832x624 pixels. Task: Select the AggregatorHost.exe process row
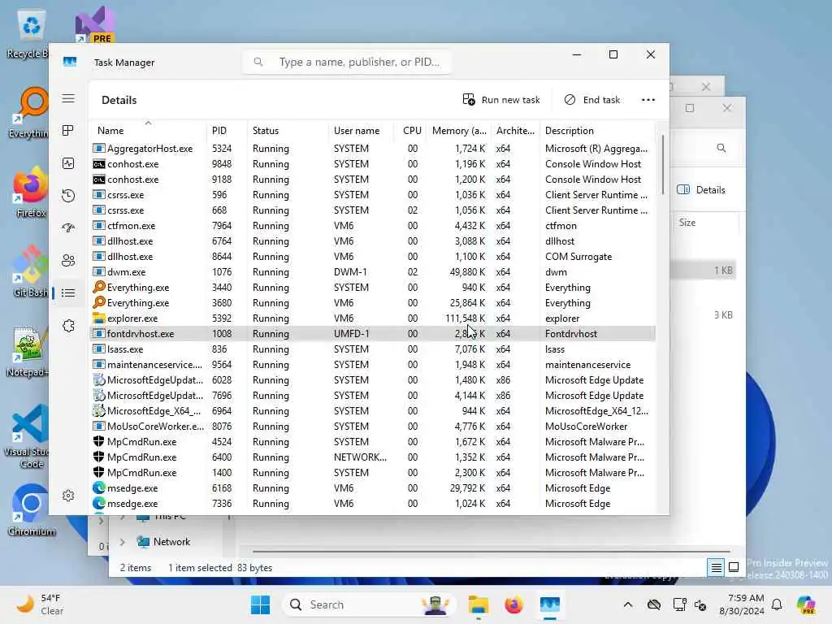(373, 149)
